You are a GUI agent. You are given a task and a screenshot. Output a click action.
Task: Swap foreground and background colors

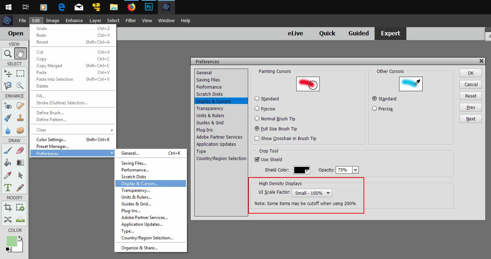[21, 238]
